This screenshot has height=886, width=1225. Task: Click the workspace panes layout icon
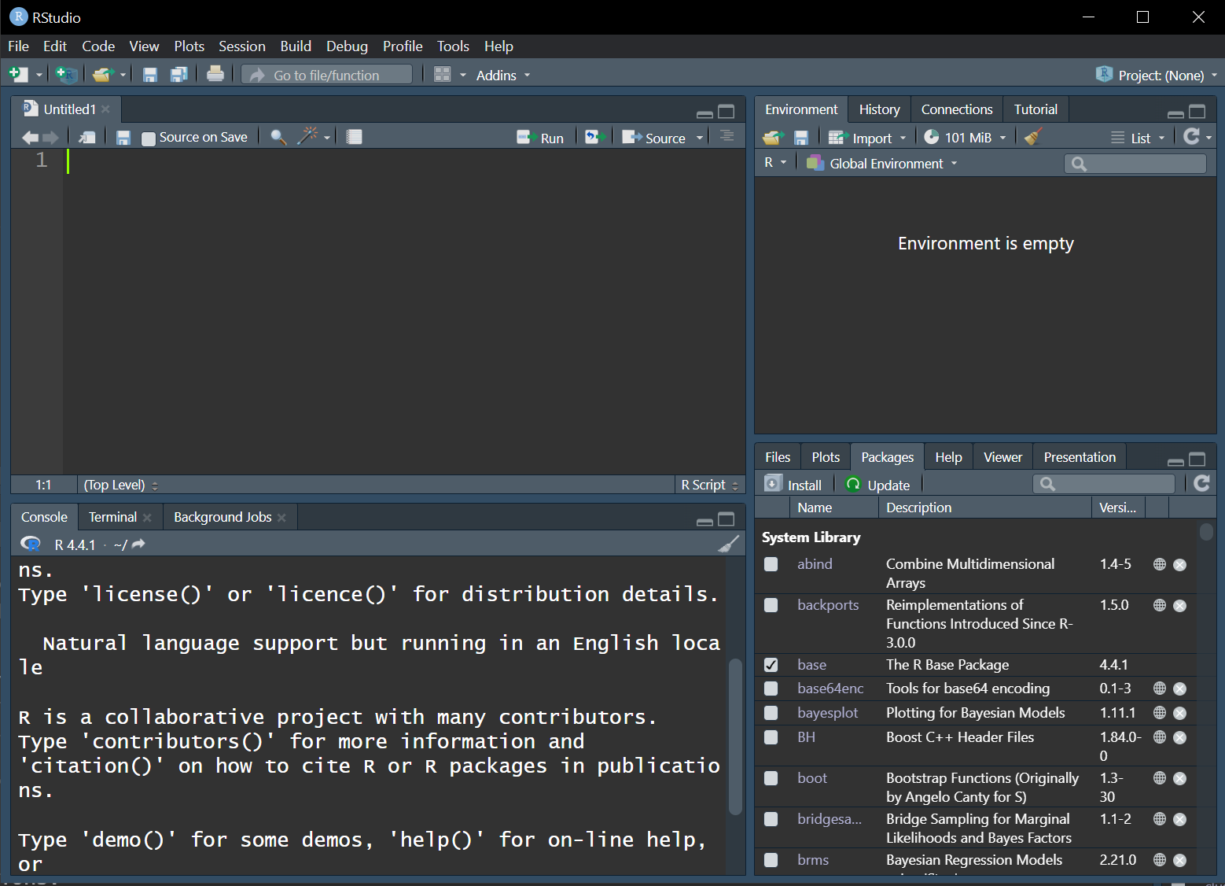[443, 75]
